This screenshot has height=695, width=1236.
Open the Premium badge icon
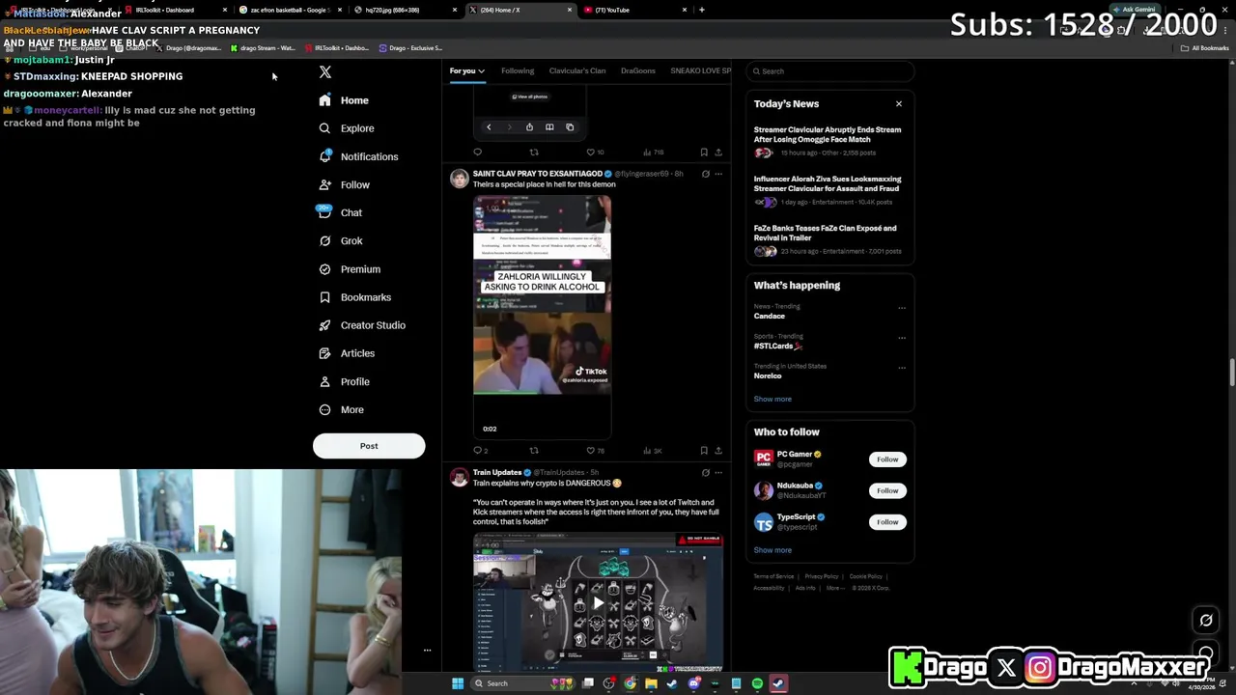pos(324,269)
